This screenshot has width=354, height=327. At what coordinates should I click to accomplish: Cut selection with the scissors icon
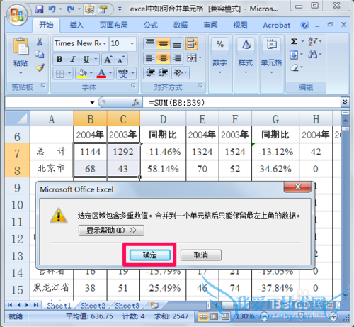tap(40, 42)
